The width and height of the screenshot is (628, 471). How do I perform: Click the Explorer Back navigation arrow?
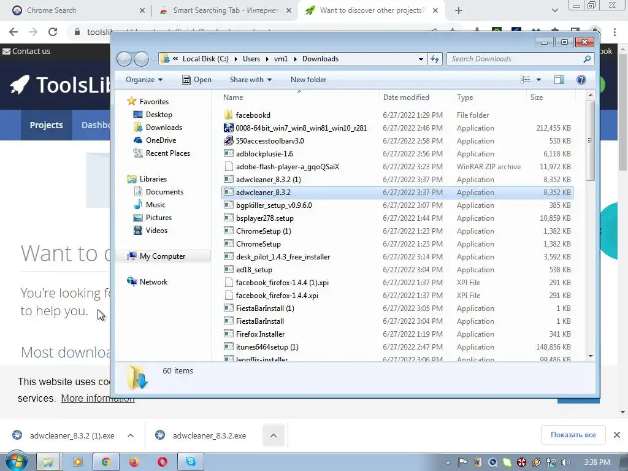(x=124, y=59)
